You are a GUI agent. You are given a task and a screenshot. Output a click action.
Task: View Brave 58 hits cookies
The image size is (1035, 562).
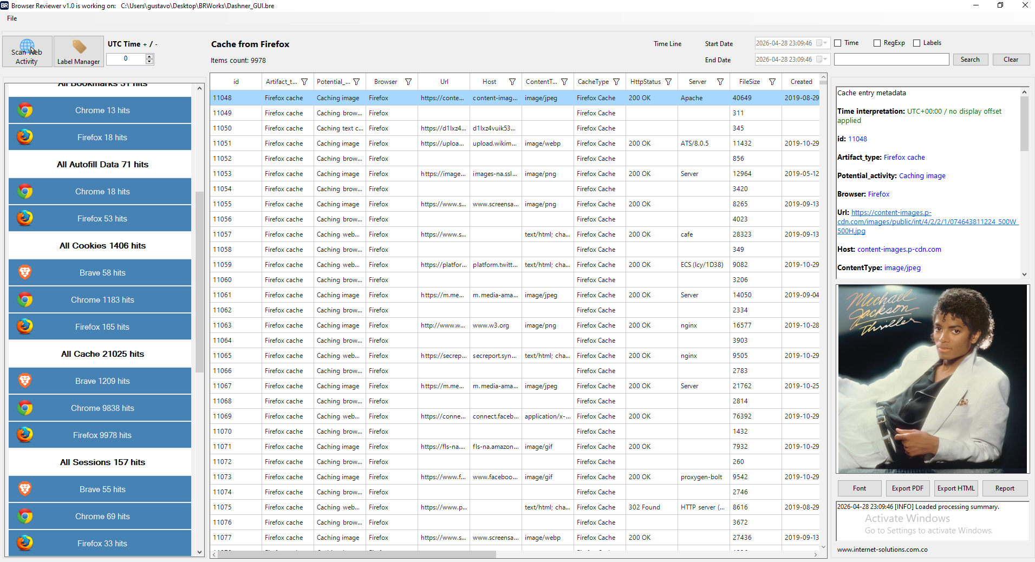point(100,273)
